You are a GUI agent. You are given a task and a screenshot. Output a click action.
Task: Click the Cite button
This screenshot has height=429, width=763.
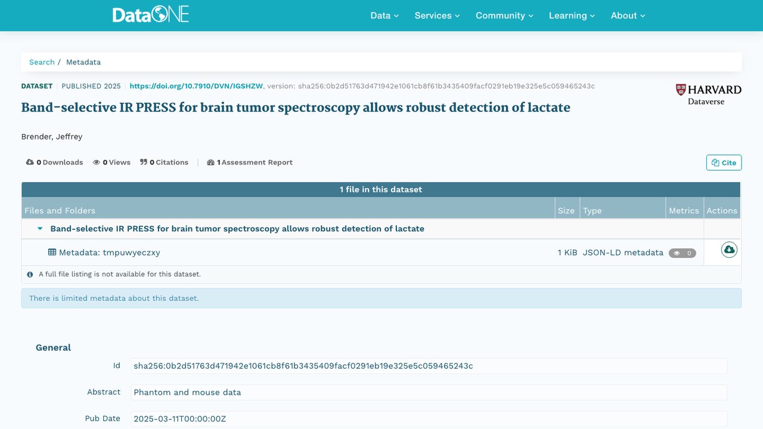[x=724, y=163]
